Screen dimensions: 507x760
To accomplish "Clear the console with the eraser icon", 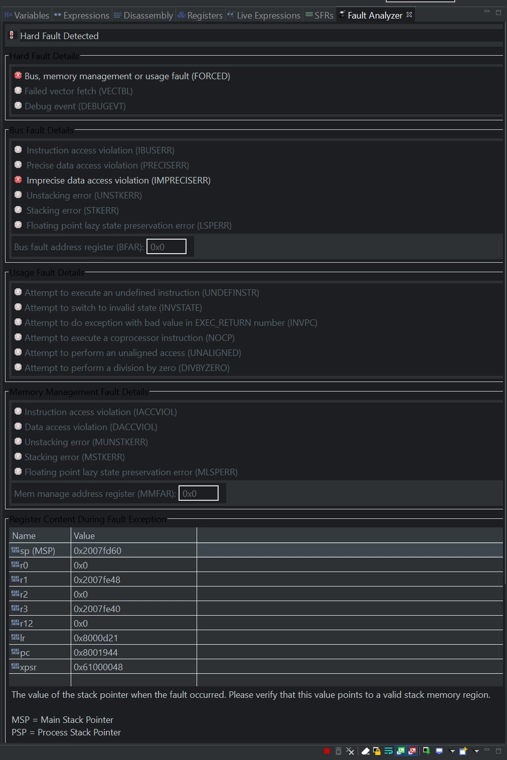I will click(366, 751).
